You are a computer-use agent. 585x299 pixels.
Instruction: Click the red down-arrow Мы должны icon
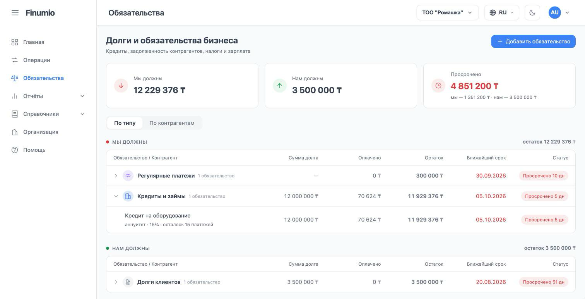121,86
